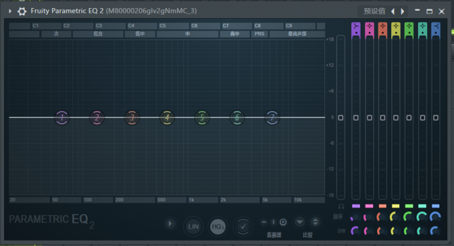Select the circular monitor (监视器) mode

tap(283, 222)
